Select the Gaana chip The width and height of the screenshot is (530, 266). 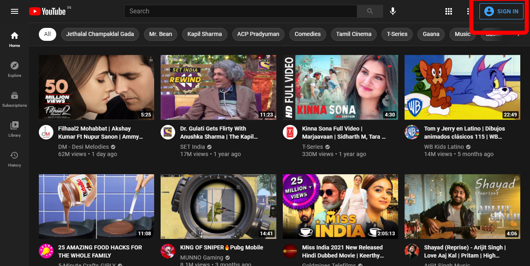[431, 34]
